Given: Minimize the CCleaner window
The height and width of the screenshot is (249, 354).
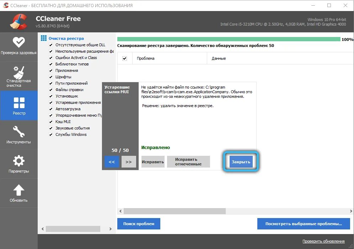Looking at the screenshot, I should tap(313, 5).
